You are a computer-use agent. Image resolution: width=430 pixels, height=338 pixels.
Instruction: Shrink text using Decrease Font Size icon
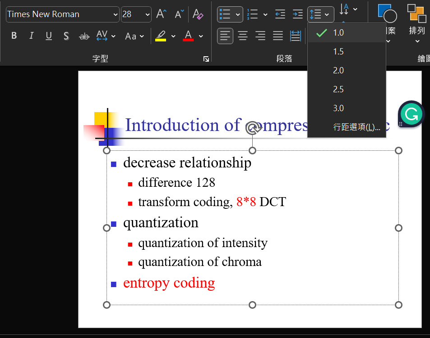pyautogui.click(x=179, y=14)
